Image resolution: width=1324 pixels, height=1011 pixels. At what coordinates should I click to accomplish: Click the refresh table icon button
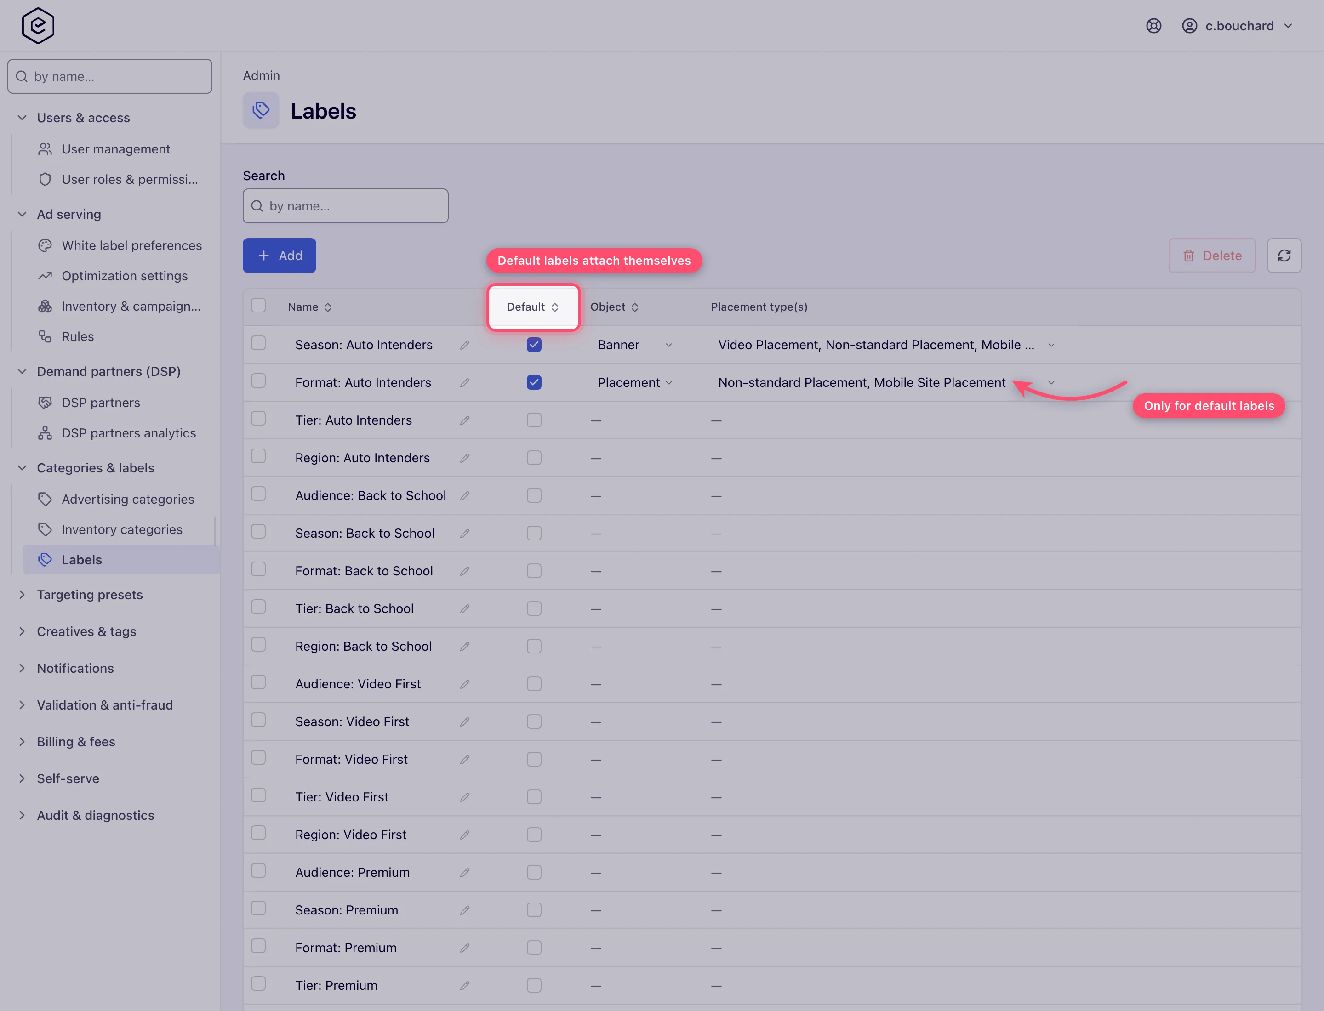1284,256
